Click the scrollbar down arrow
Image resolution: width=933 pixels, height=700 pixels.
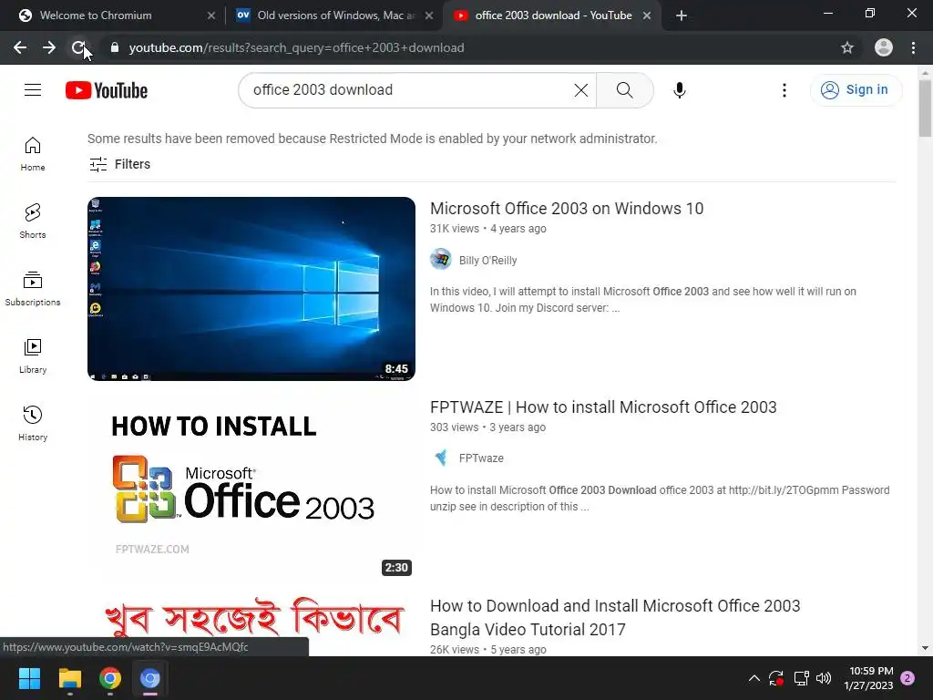pyautogui.click(x=925, y=648)
